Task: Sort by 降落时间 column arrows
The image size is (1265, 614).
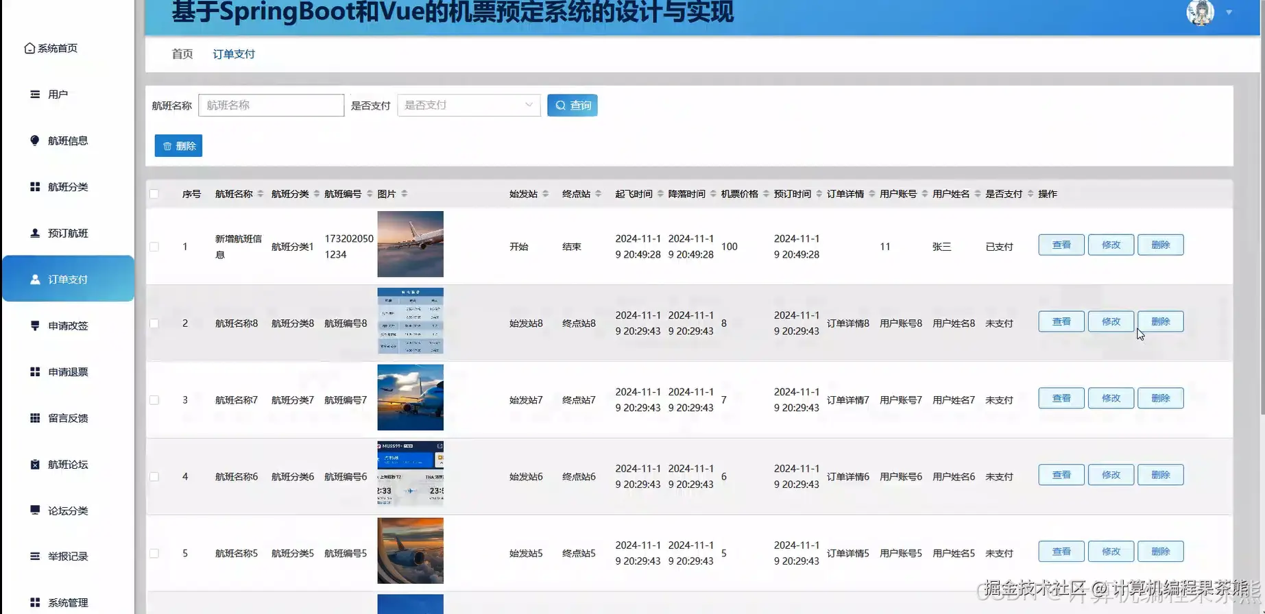Action: coord(713,194)
